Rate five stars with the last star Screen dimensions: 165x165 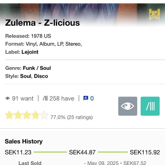(44, 115)
